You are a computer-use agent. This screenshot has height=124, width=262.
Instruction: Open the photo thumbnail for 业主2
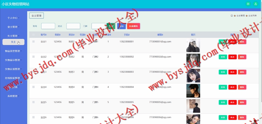193,61
